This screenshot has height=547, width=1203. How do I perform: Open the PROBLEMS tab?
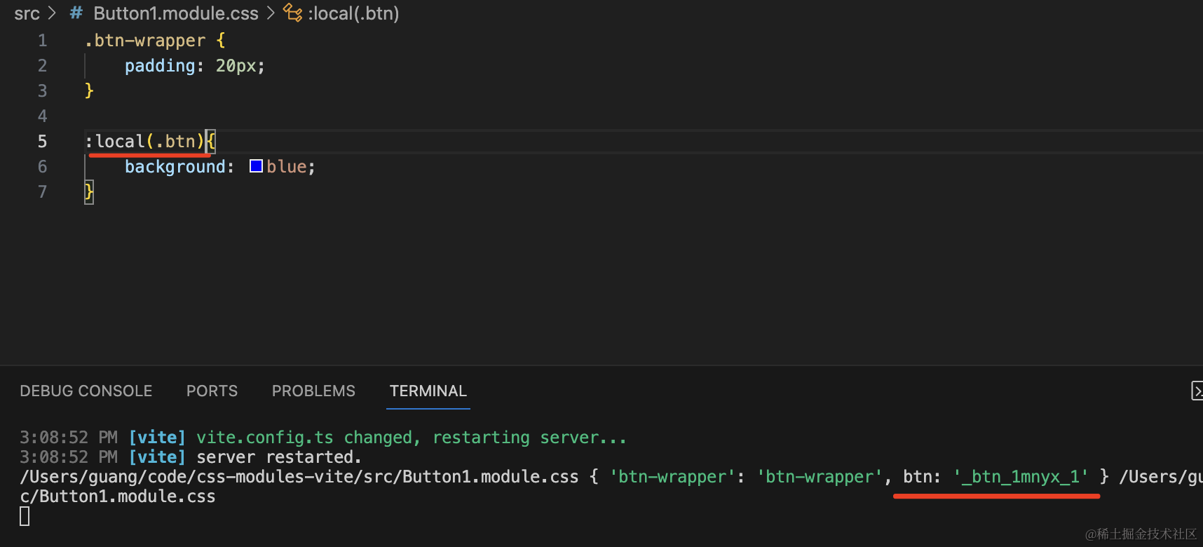[x=313, y=391]
